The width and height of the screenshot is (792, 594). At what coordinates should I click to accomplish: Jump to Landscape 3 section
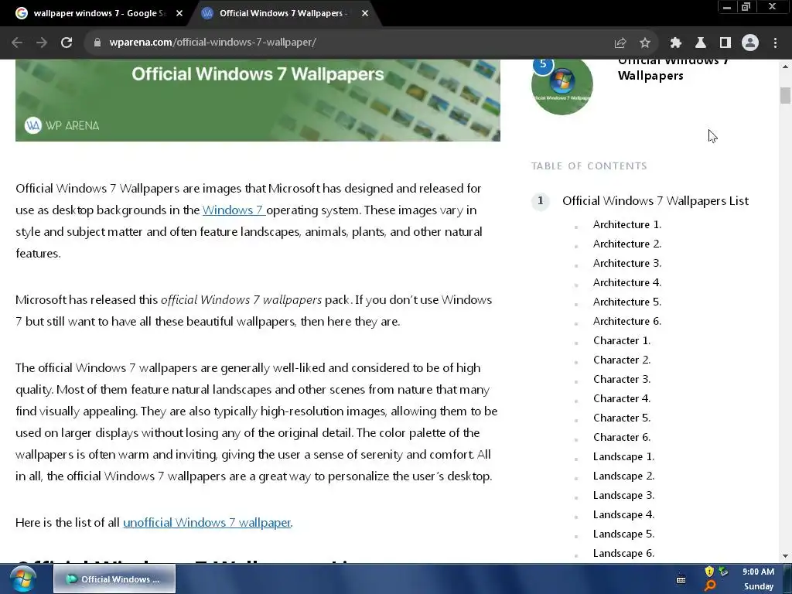(x=624, y=496)
